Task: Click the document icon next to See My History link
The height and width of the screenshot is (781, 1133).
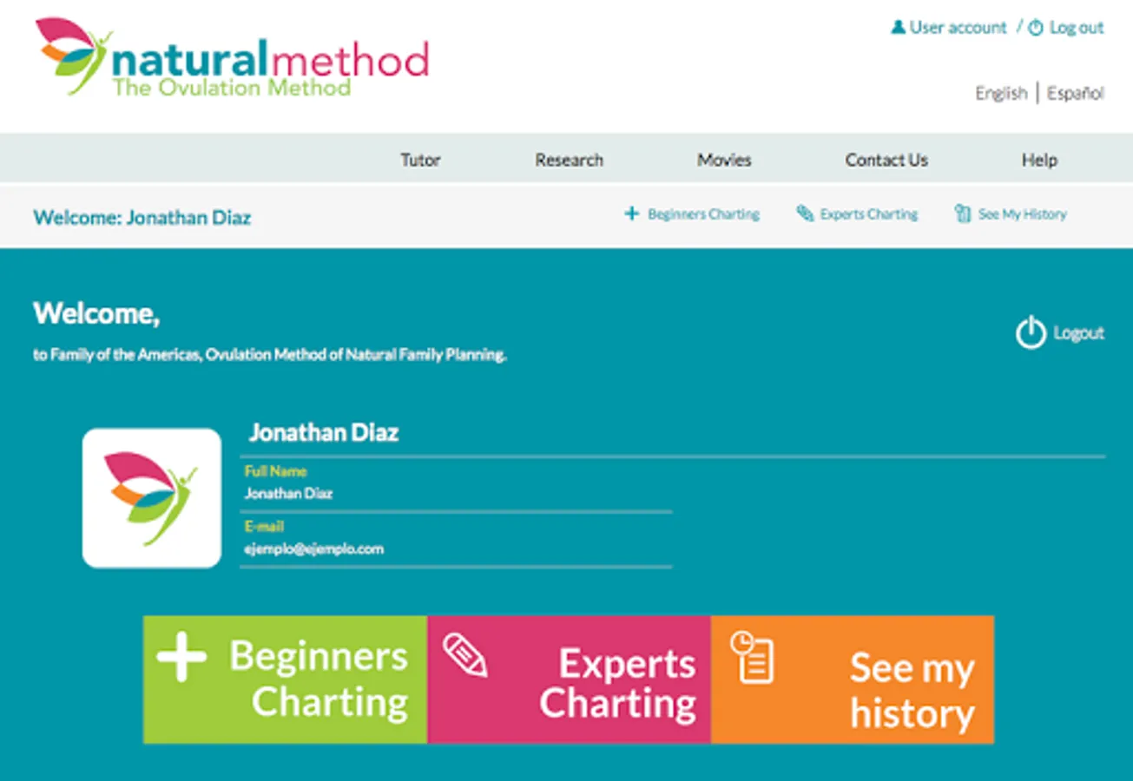Action: tap(962, 213)
